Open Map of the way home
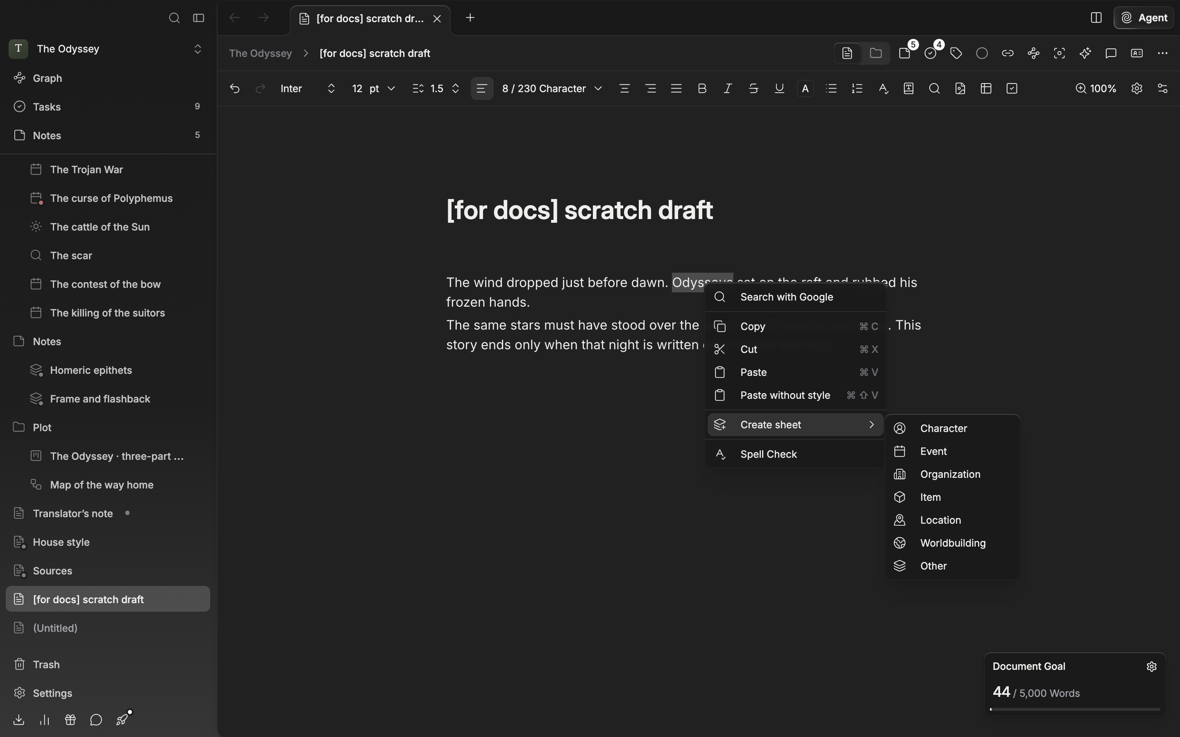The width and height of the screenshot is (1180, 737). click(x=107, y=485)
